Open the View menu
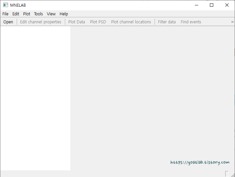Screen dimensions: 235x177 51,14
